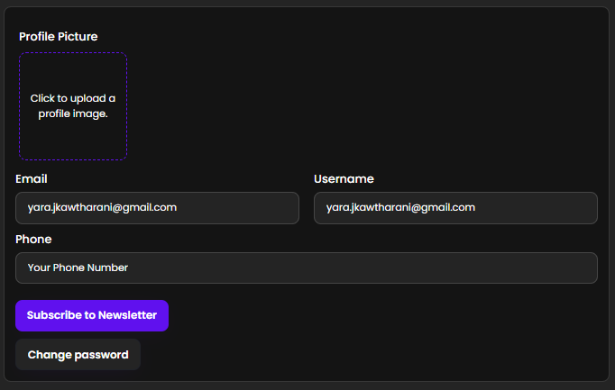
Task: Click the email address text in Email box
Action: 102,207
